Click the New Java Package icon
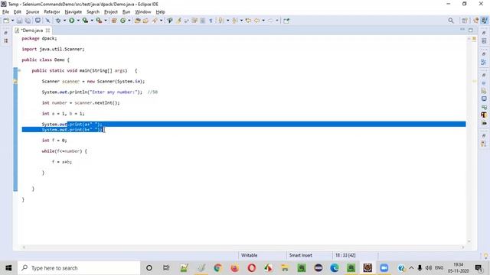Viewport: 490px width, 275px height. click(x=114, y=21)
